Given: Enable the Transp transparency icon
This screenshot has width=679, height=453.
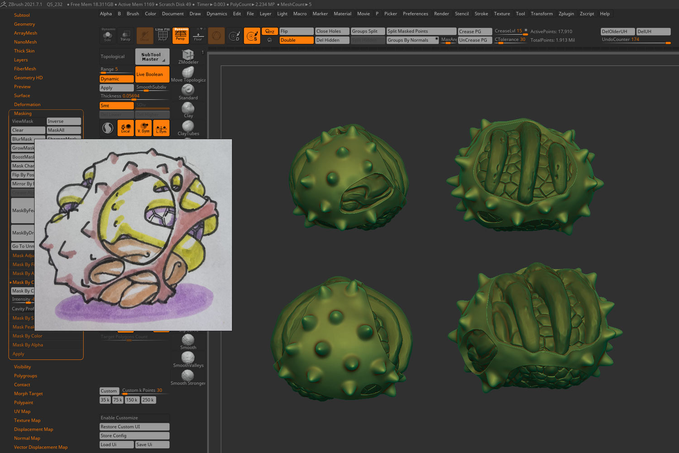Looking at the screenshot, I should (125, 36).
